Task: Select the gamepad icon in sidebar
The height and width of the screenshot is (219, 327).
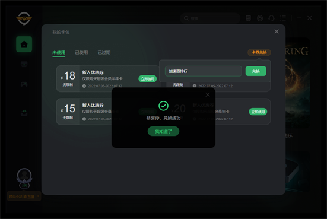Action: coord(24,84)
